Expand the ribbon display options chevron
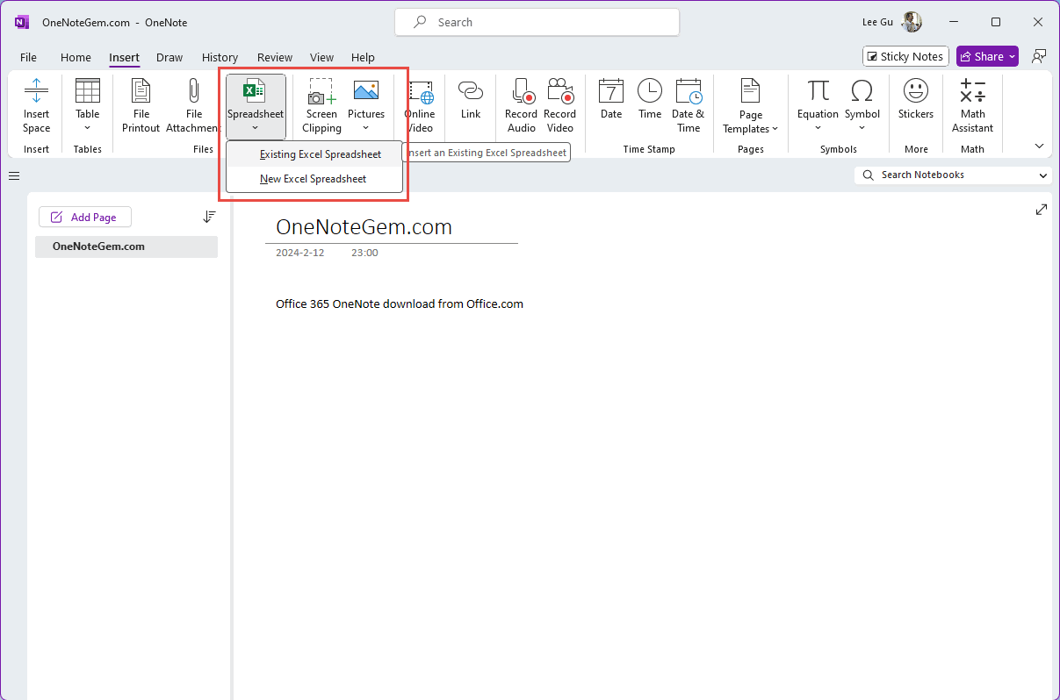 [x=1040, y=146]
